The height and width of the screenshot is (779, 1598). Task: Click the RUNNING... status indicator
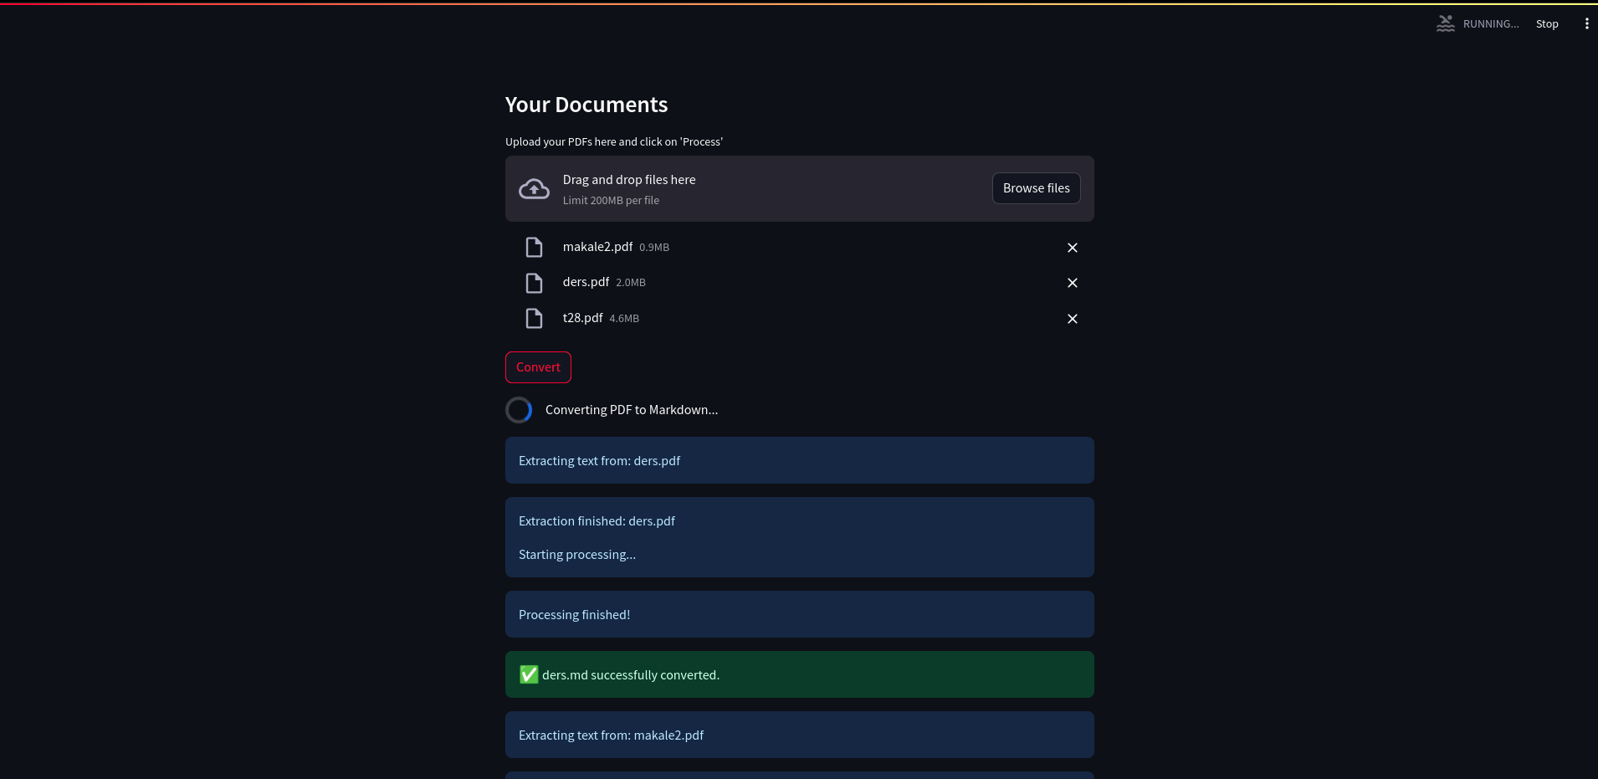click(x=1490, y=23)
